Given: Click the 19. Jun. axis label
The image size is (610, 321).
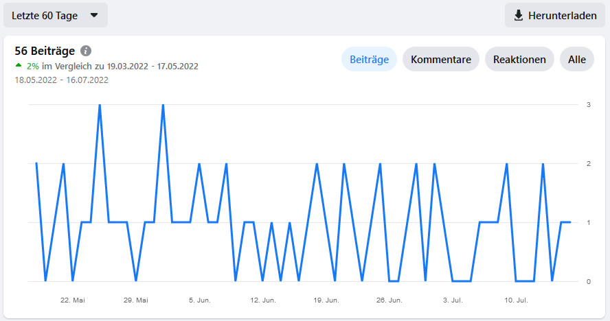Looking at the screenshot, I should point(326,300).
